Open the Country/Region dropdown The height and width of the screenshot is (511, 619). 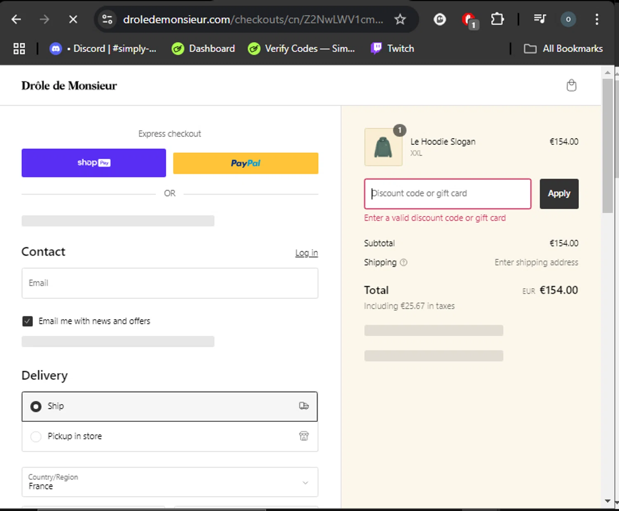170,482
